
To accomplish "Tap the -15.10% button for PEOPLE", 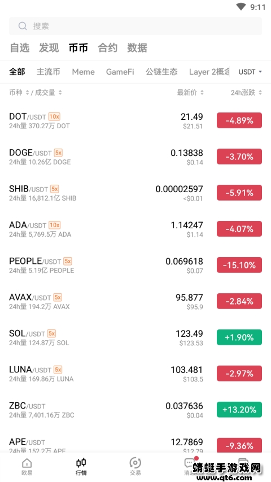I will coord(239,265).
